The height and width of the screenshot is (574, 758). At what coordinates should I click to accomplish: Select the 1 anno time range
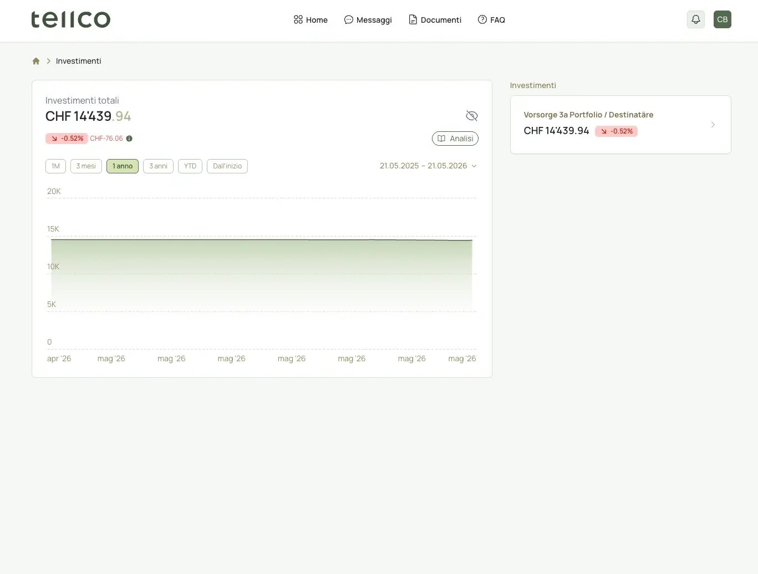(123, 166)
